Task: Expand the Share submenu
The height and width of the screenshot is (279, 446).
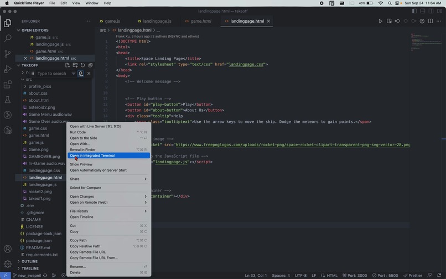Action: coord(108,179)
